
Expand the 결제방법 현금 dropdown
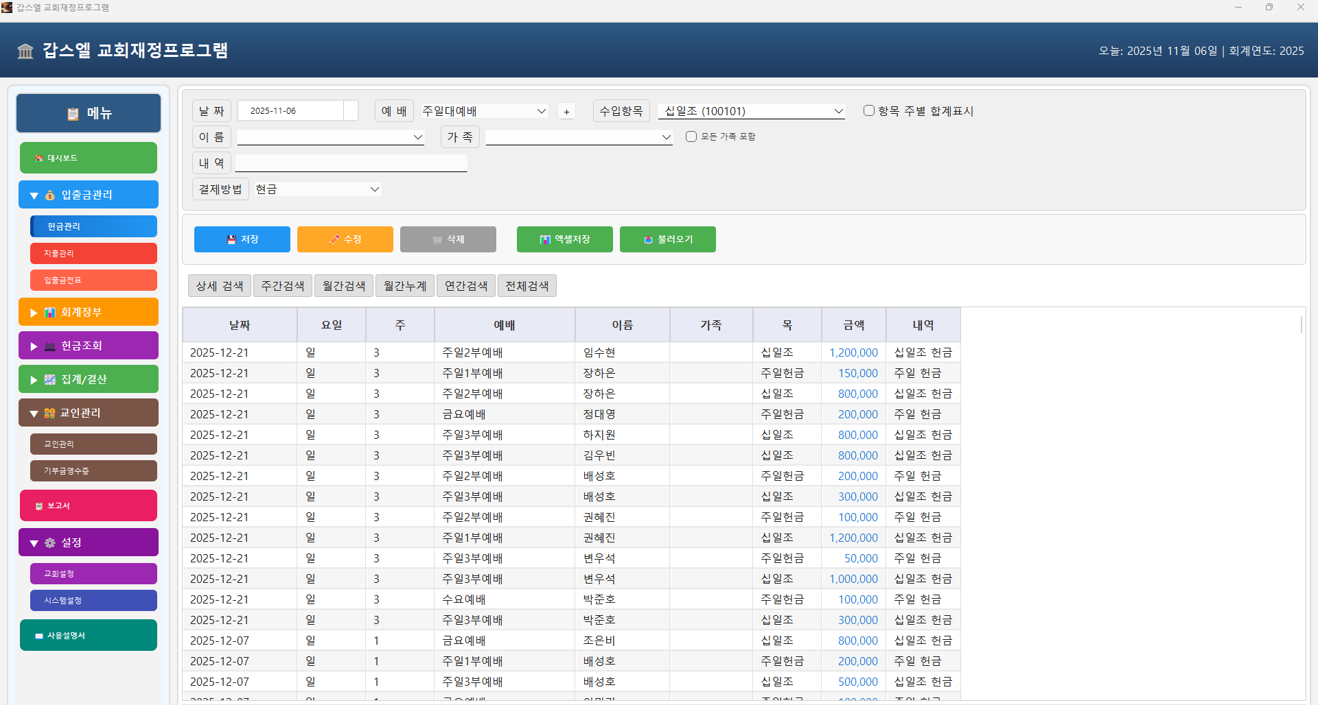[x=317, y=189]
